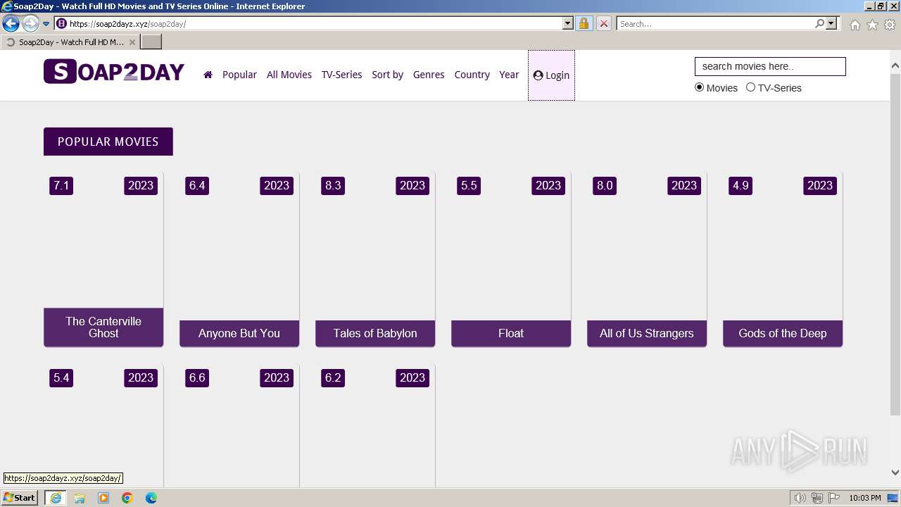Click the 7.1 rating badge

click(x=61, y=185)
